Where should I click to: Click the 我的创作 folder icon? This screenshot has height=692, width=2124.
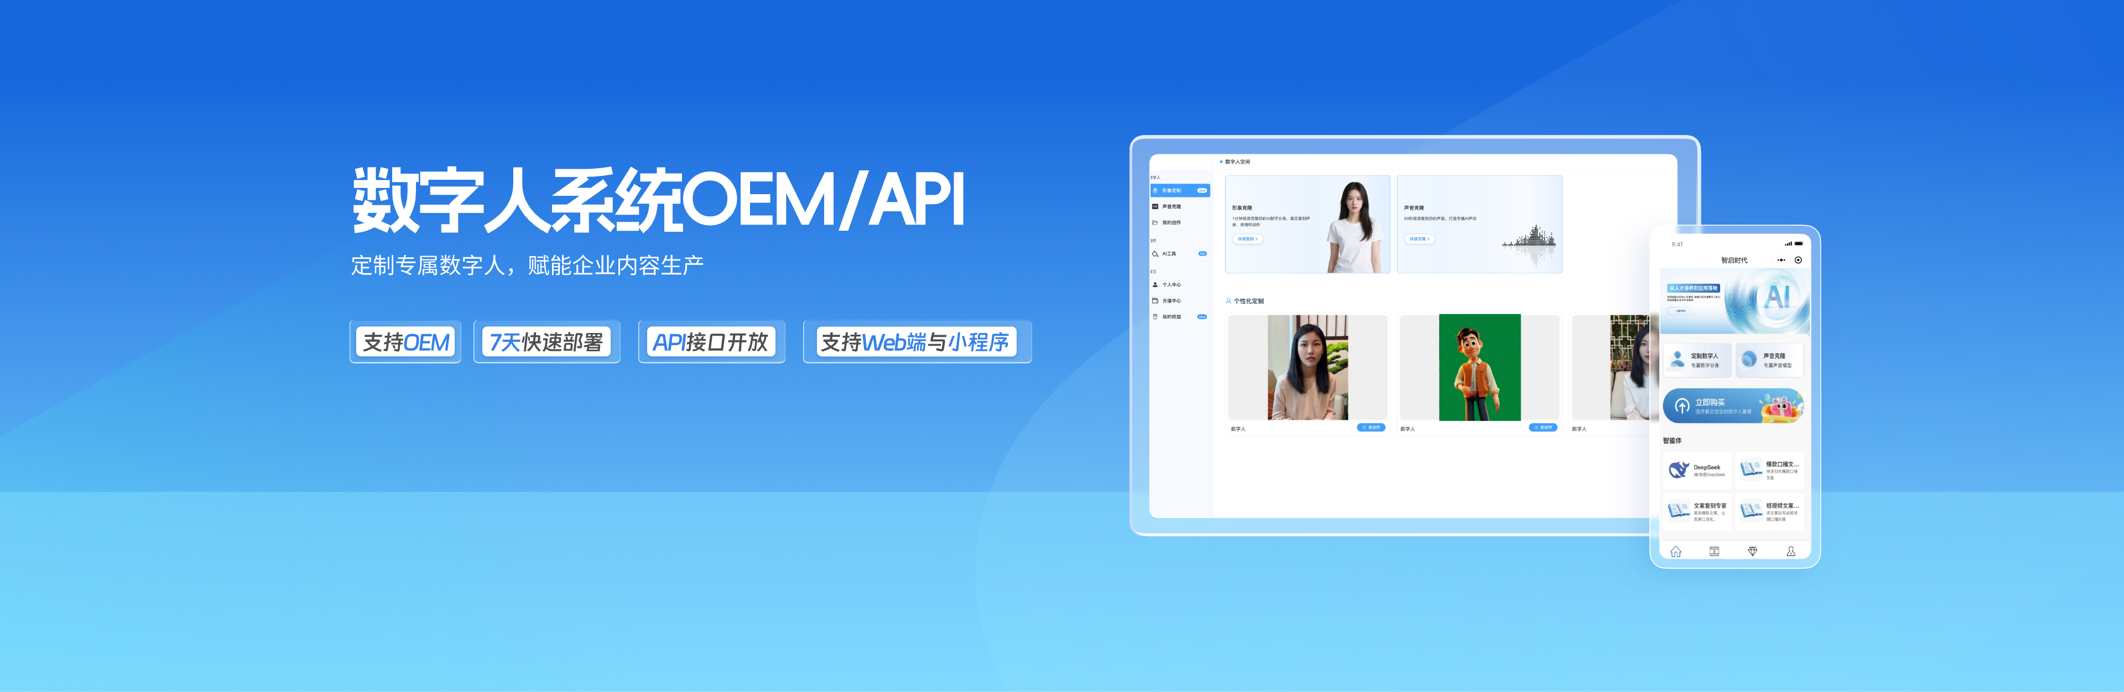[x=1155, y=223]
